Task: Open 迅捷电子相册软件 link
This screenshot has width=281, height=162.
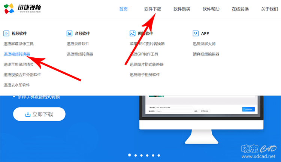Action: tap(145, 75)
